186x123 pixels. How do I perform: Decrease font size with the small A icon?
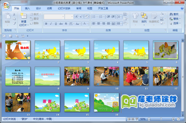pyautogui.click(x=81, y=17)
